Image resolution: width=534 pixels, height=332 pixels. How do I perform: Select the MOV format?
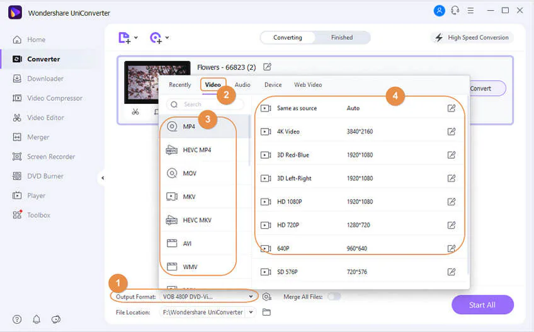tap(204, 173)
